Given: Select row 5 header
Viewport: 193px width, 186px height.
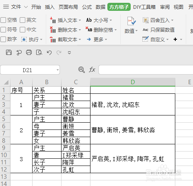Looking at the screenshot, I should 5,119.
